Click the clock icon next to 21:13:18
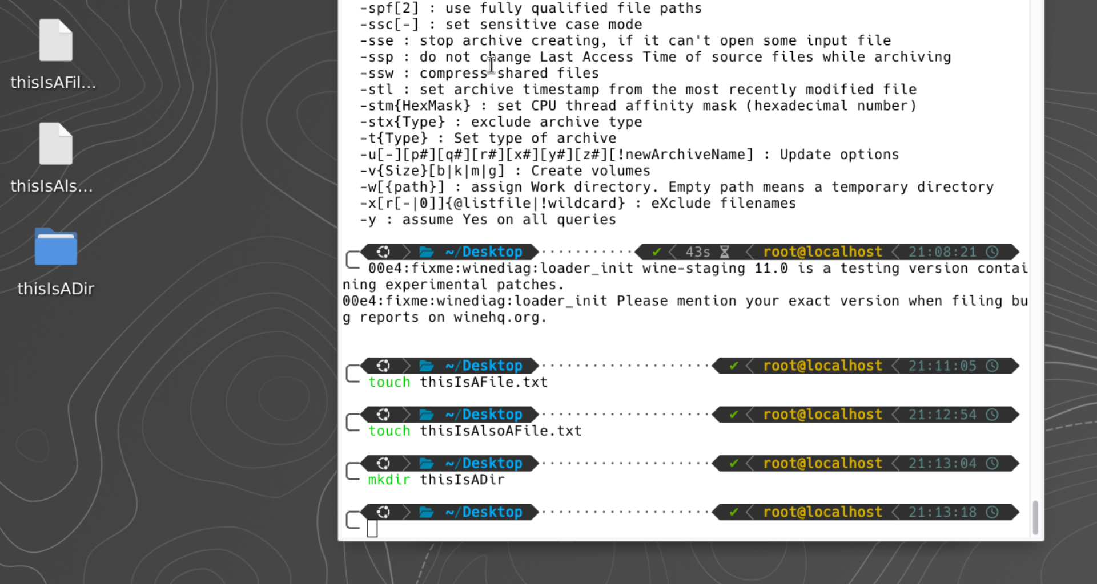 [x=992, y=512]
